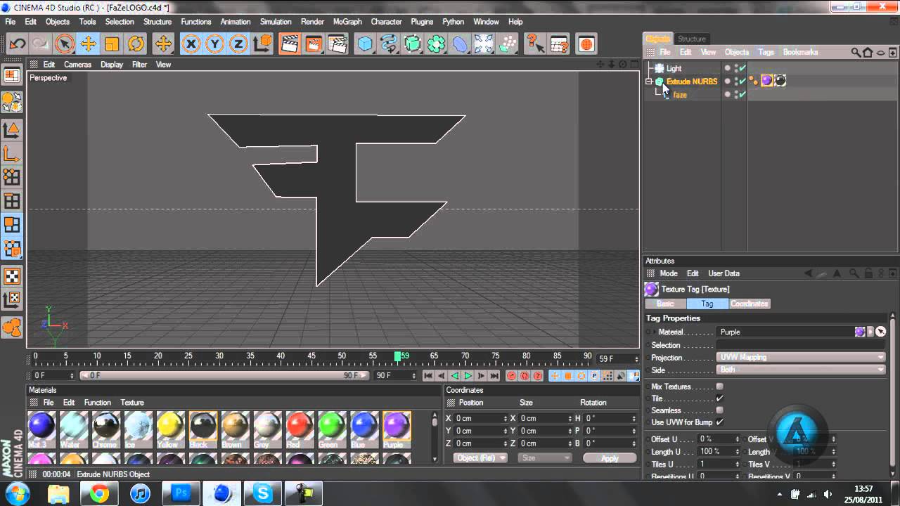Viewport: 900px width, 506px height.
Task: Click the particle emitter icon
Action: pyautogui.click(x=508, y=44)
